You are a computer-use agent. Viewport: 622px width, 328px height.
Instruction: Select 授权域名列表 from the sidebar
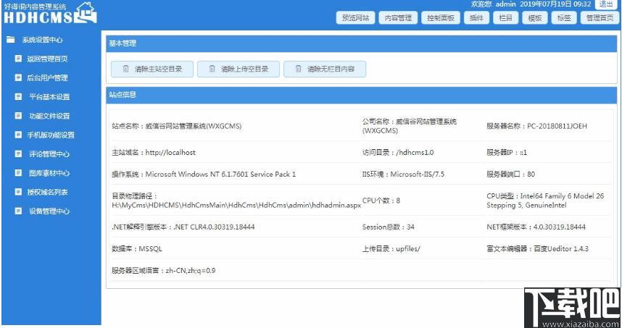coord(47,192)
